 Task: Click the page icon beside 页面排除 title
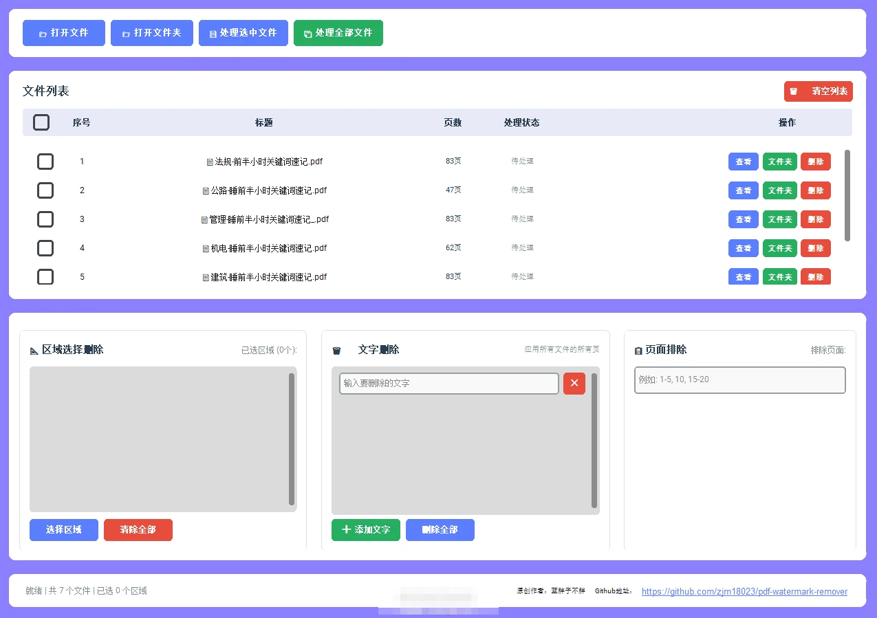(x=637, y=350)
